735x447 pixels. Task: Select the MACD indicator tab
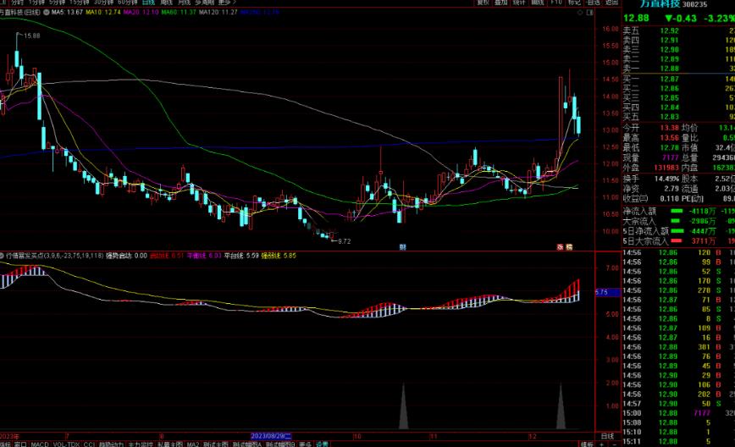tap(40, 444)
